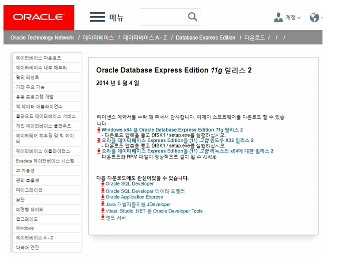
Task: Open the hamburger 메뉴 icon
Action: tap(97, 17)
